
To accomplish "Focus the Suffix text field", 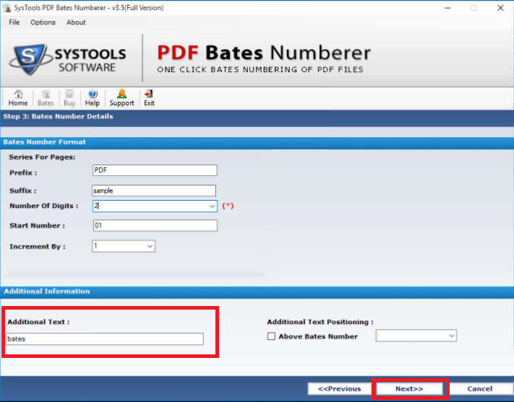I will 154,191.
